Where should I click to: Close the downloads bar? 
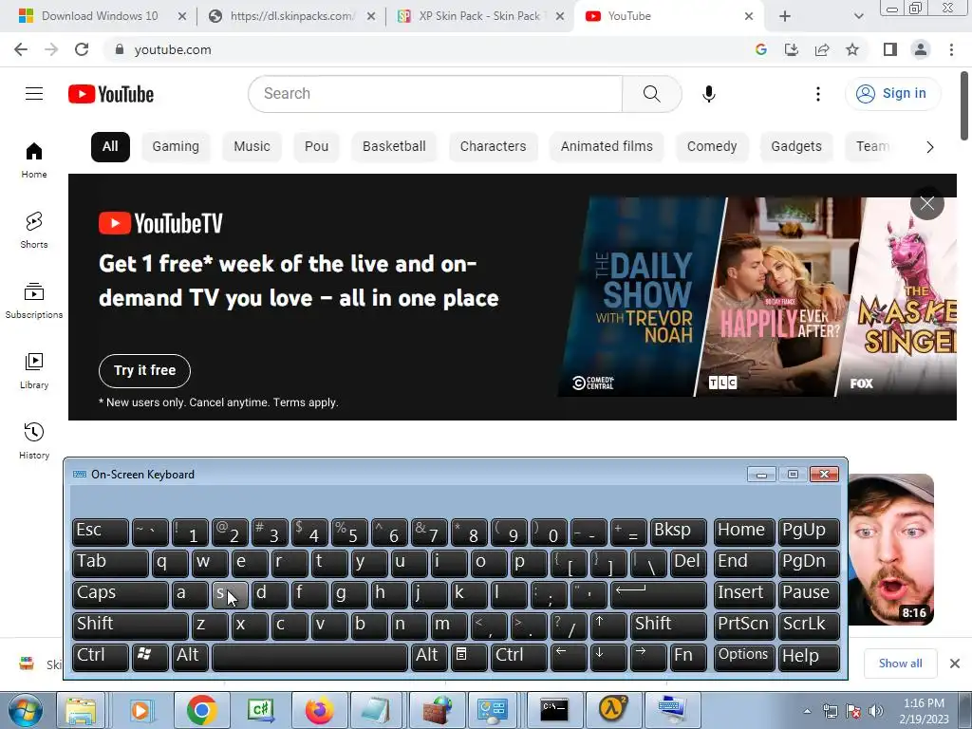955,664
